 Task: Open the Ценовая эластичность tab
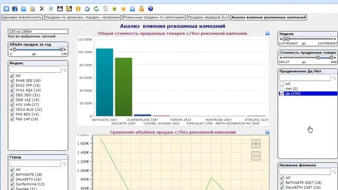(x=22, y=17)
